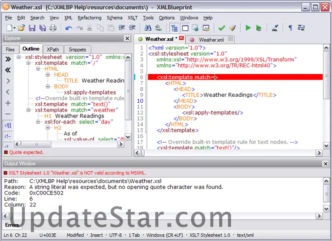Screen dimensions: 332x241
Task: Click the green checkmark validate icon
Action: [x=221, y=28]
